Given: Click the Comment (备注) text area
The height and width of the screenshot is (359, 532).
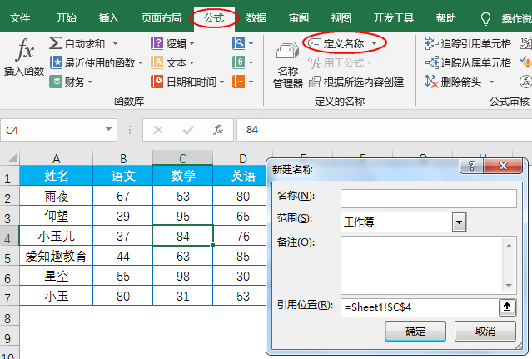Looking at the screenshot, I should 421,265.
